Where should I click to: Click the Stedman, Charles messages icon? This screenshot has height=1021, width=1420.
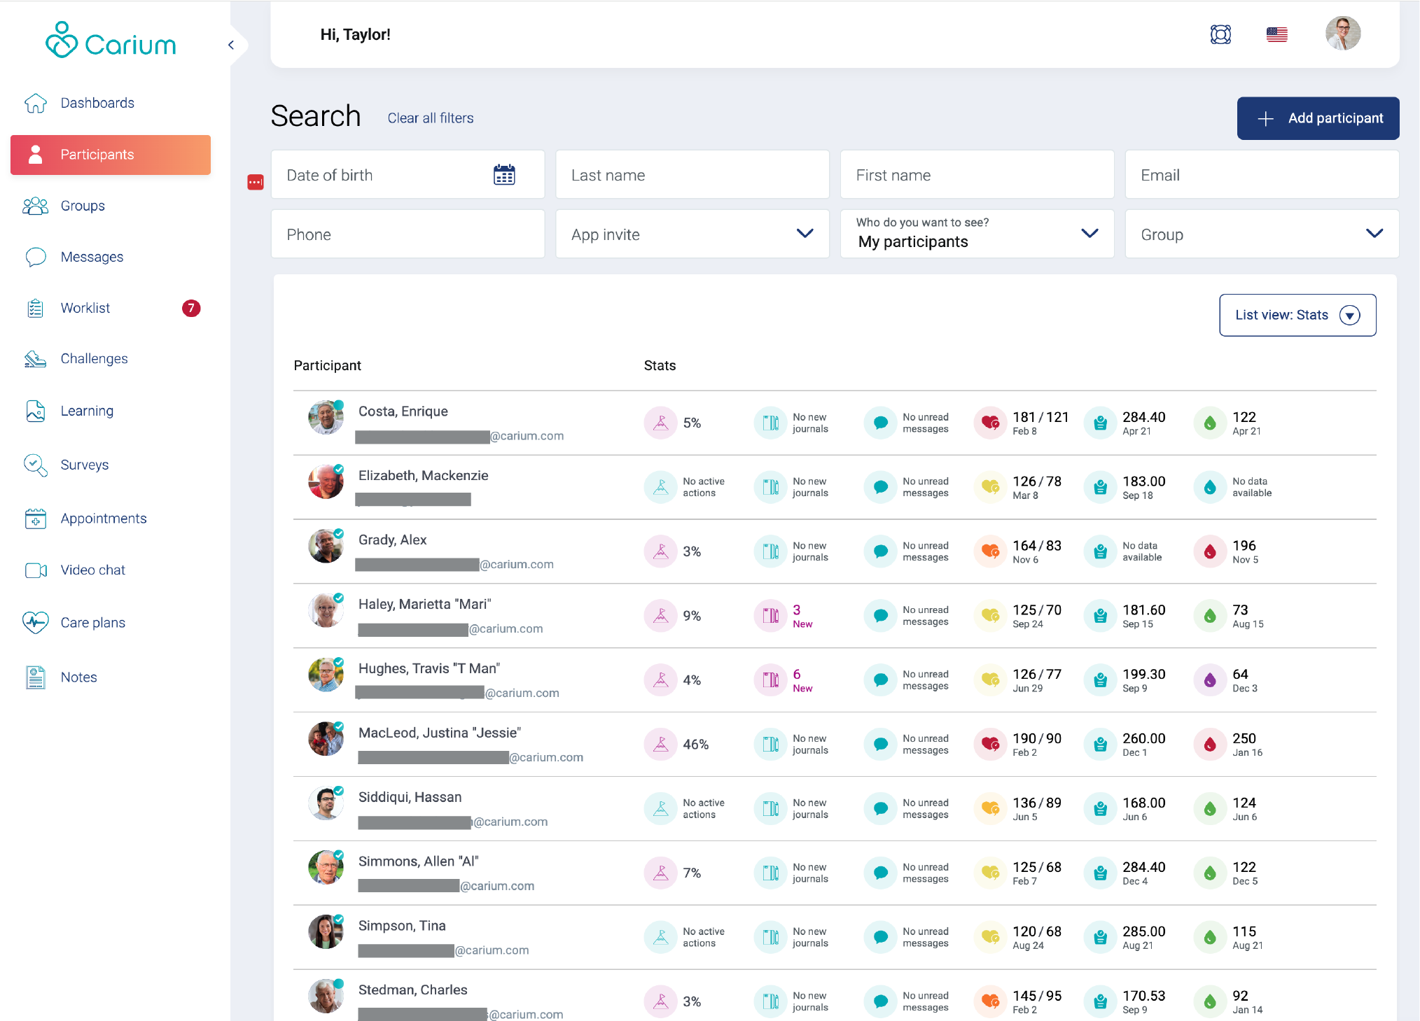[x=880, y=1002]
